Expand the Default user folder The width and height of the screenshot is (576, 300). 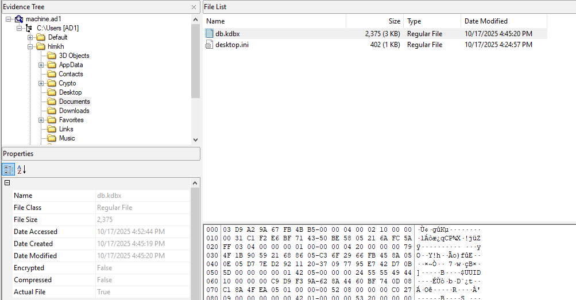pos(30,37)
